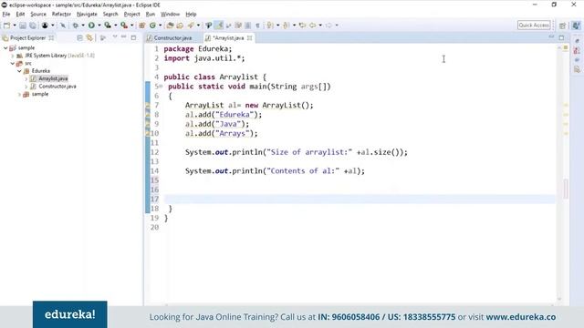The height and width of the screenshot is (328, 584).
Task: Click the Open Type icon
Action: click(170, 26)
